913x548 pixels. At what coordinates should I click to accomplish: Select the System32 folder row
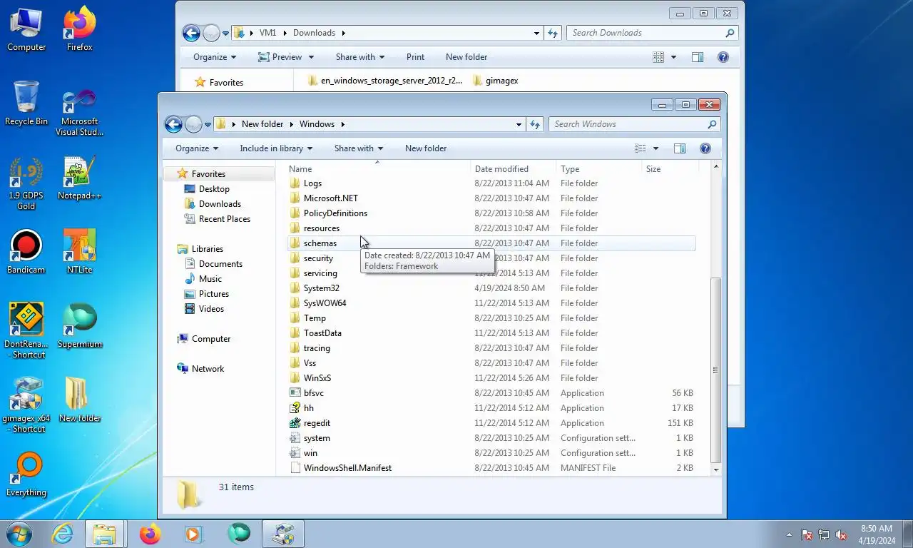[491, 288]
